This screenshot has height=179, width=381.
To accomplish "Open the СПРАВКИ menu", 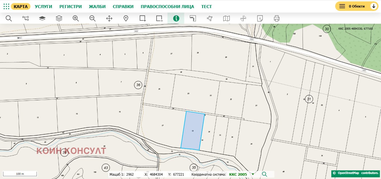I will tap(123, 6).
